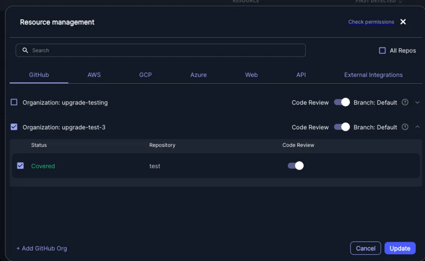Click the Organization: upgrade-testing label
The image size is (425, 261).
[65, 103]
